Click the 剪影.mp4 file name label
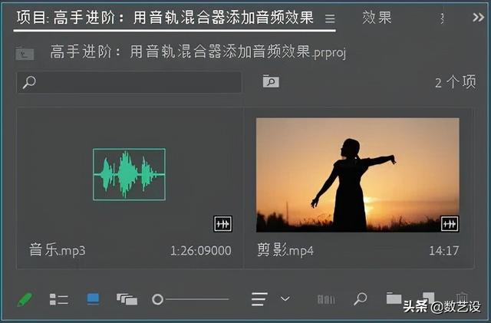491x323 pixels. [285, 250]
